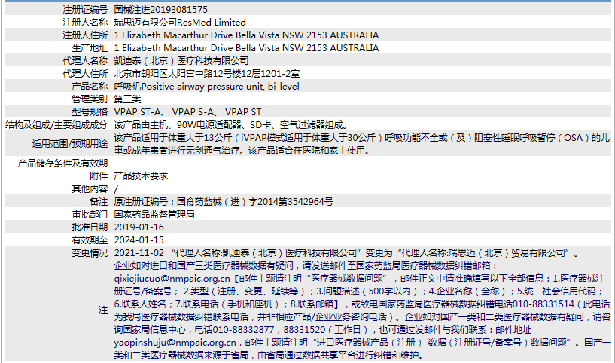Viewport: 615px width, 363px height.
Task: Click the remark 原注册证编号：国食药监械（进）字2014第3542964号
Action: coord(224,202)
